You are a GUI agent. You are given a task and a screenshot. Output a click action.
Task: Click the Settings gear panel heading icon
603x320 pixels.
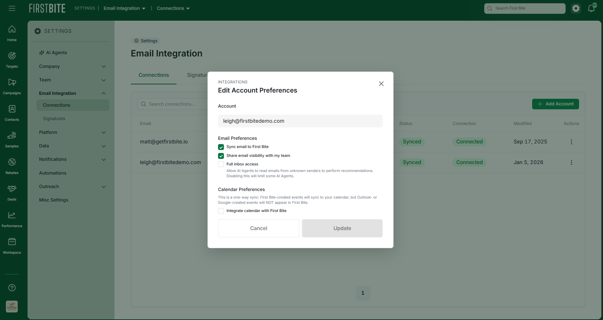pos(38,31)
